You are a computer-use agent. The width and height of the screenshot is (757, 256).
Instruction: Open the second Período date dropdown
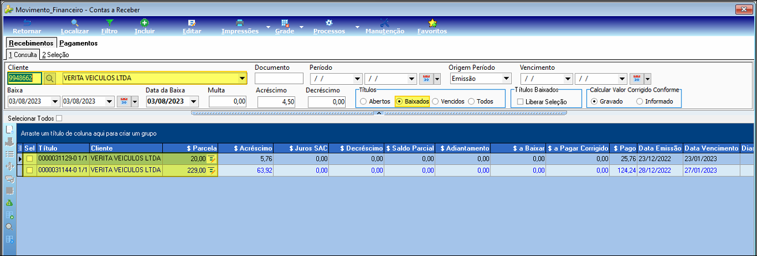point(412,78)
